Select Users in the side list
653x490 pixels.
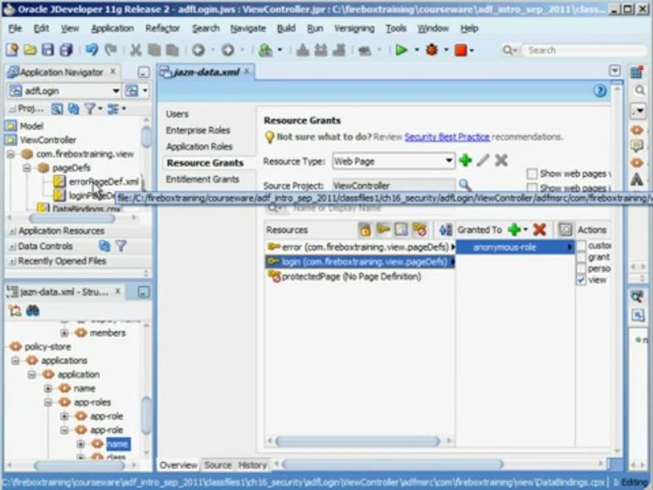point(177,114)
